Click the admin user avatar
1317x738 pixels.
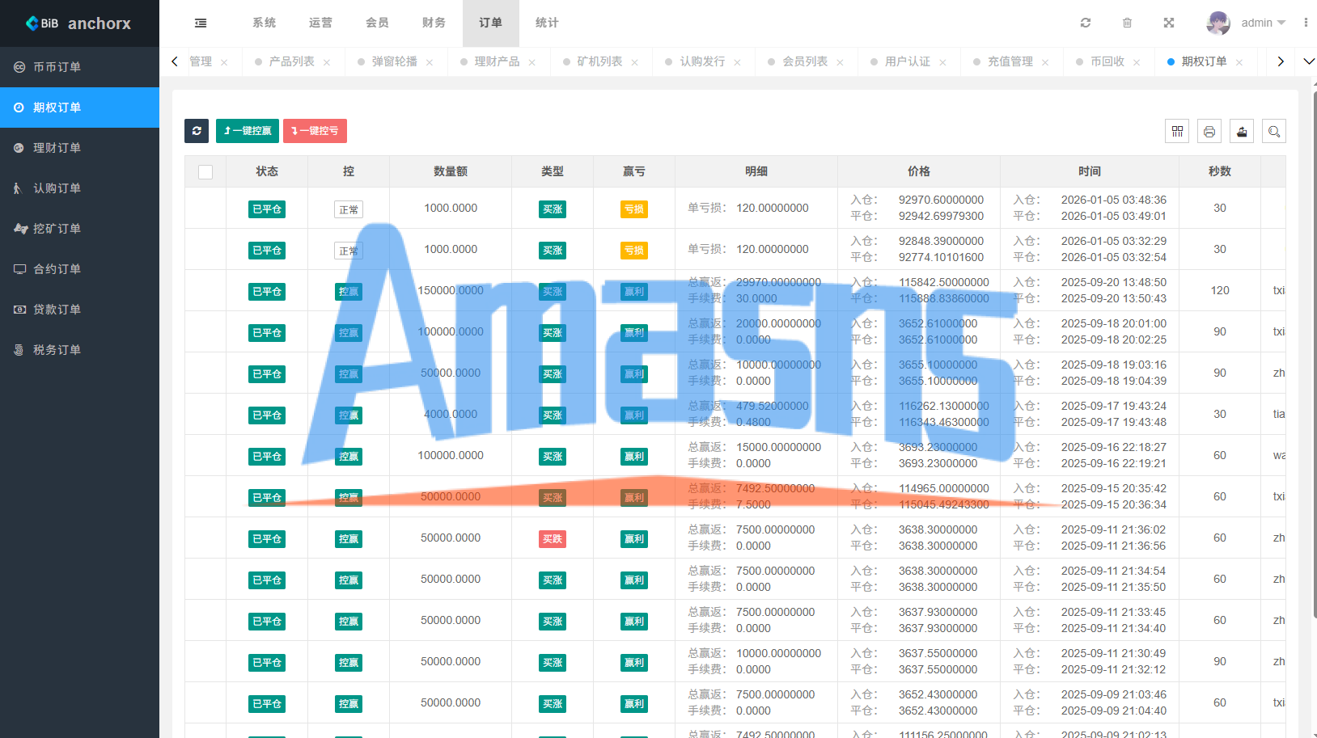(1218, 23)
